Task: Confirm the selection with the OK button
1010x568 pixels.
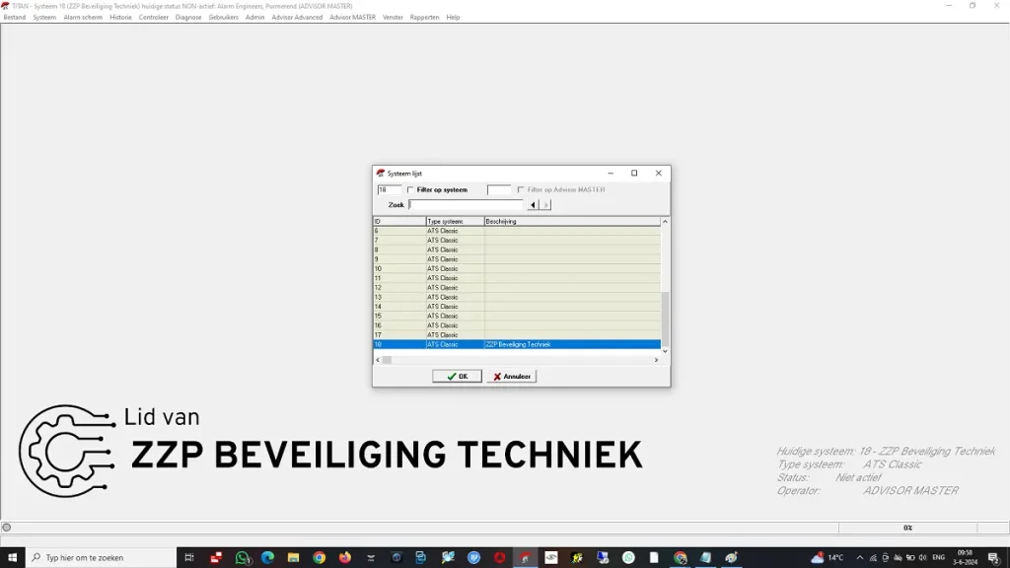Action: 457,377
